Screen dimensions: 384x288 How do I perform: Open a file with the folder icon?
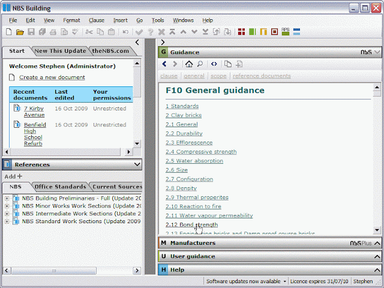(20, 32)
